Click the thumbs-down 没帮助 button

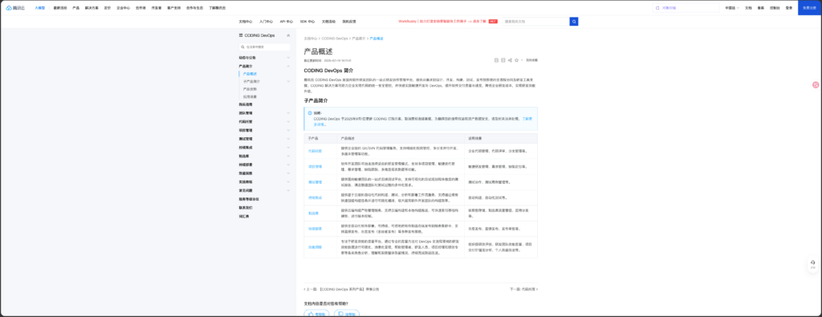[x=347, y=314]
